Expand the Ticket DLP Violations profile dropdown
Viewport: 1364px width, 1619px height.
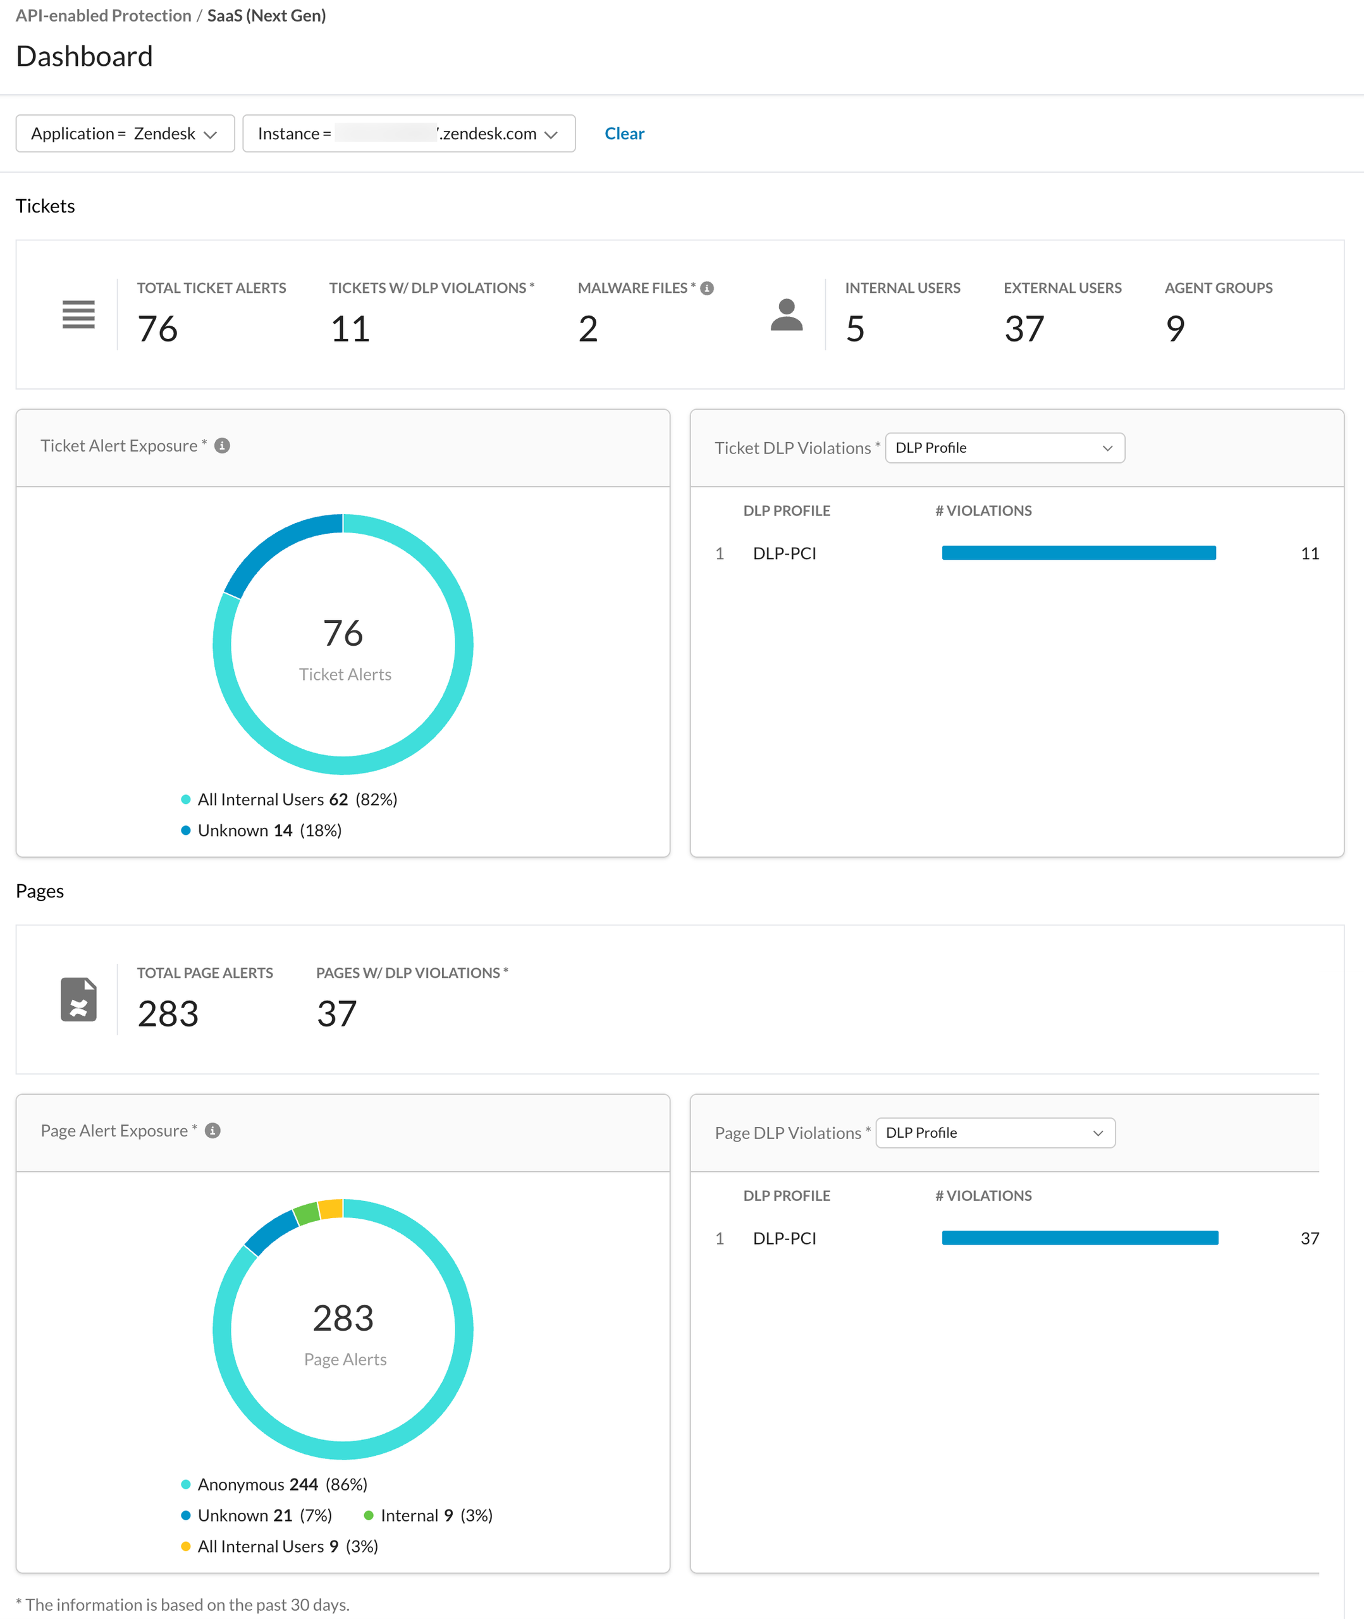click(x=1004, y=448)
